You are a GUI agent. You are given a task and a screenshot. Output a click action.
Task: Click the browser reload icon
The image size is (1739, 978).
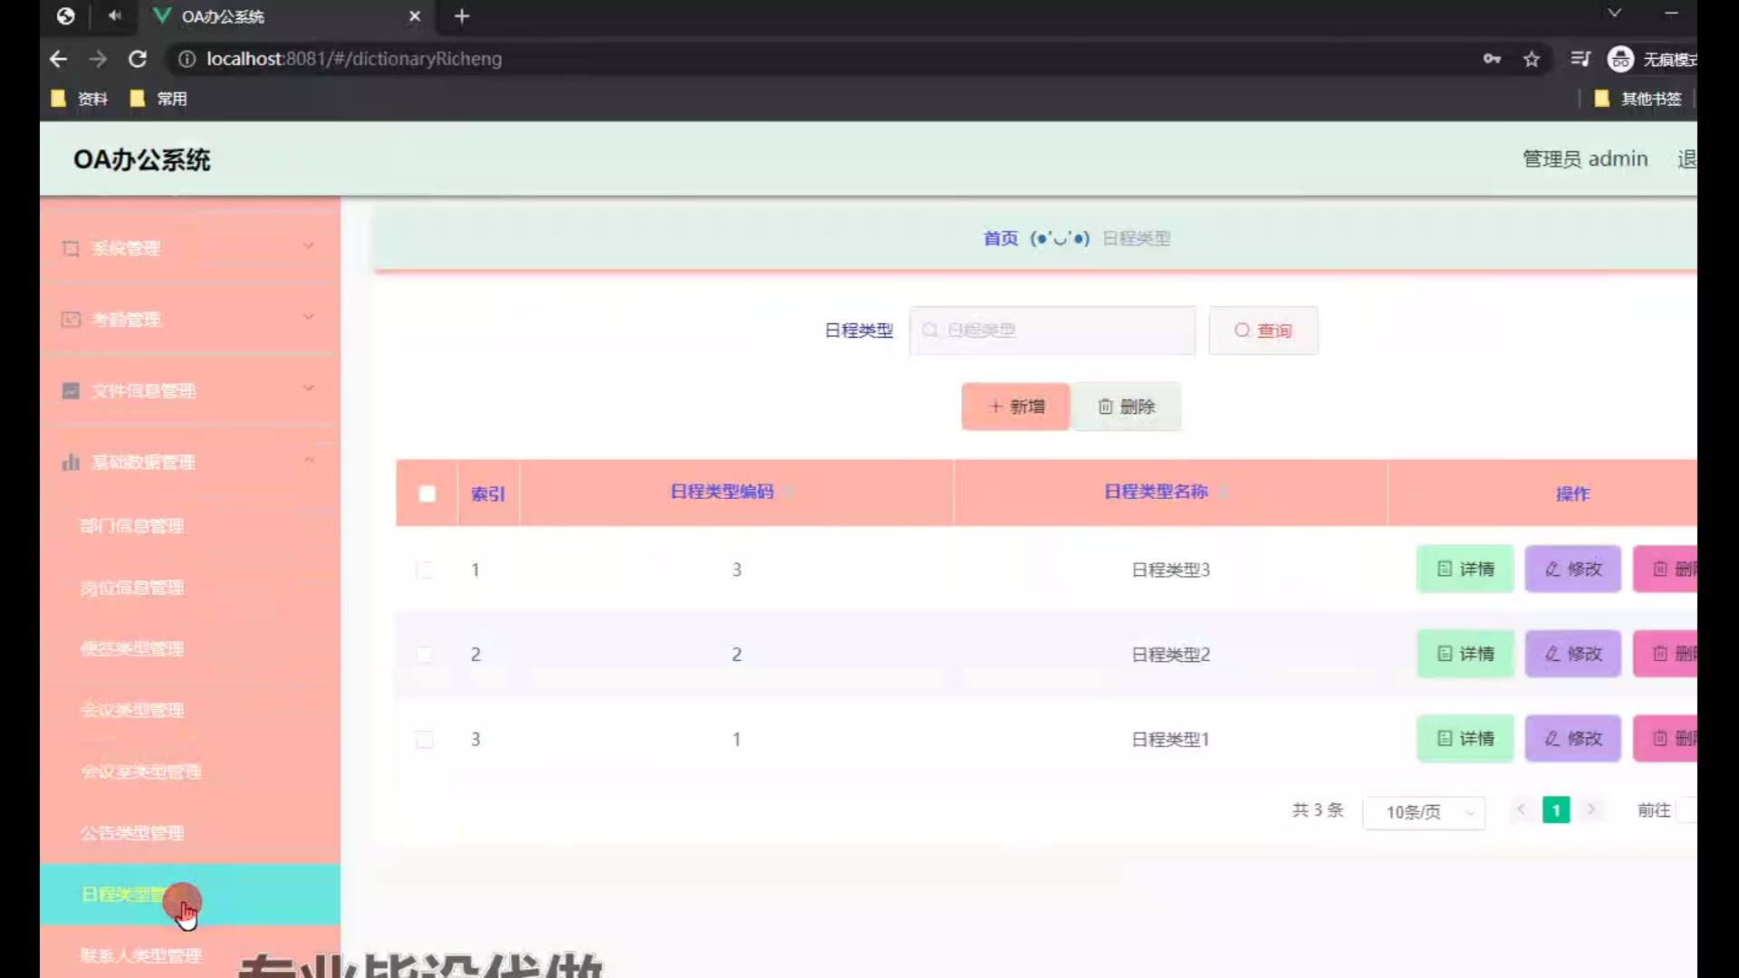point(138,59)
